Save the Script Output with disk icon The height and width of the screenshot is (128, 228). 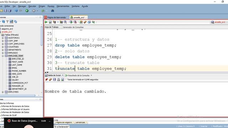pyautogui.click(x=55, y=80)
